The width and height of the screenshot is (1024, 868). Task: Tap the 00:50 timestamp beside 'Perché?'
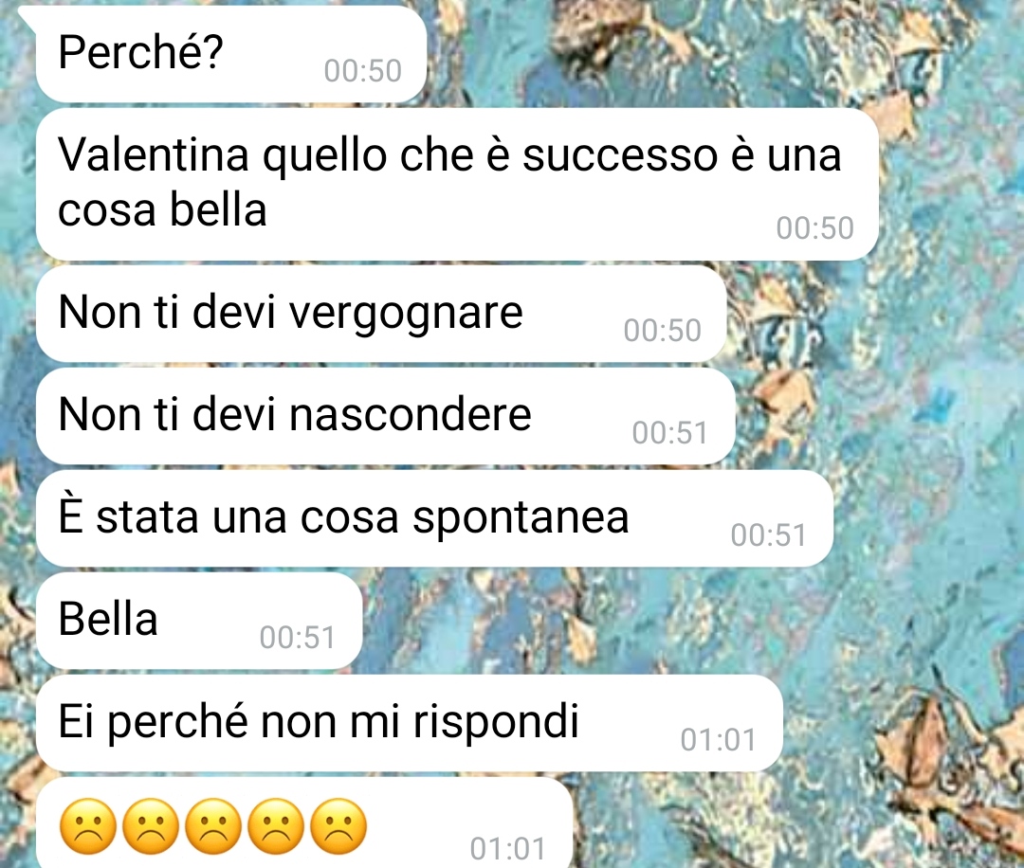click(x=362, y=70)
